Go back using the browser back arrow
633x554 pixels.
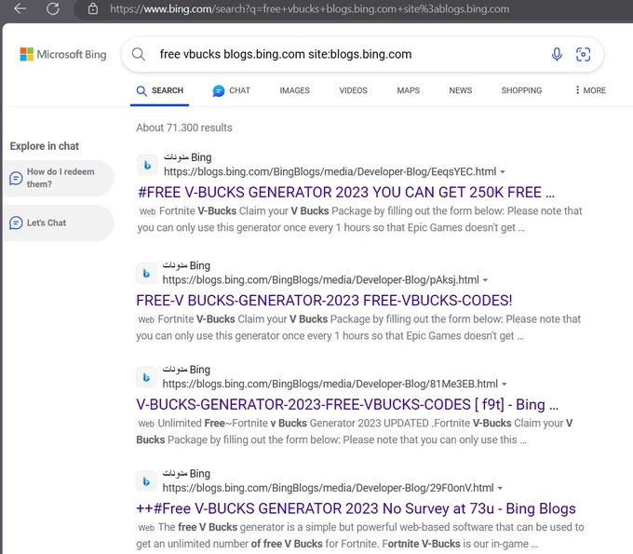pos(20,8)
